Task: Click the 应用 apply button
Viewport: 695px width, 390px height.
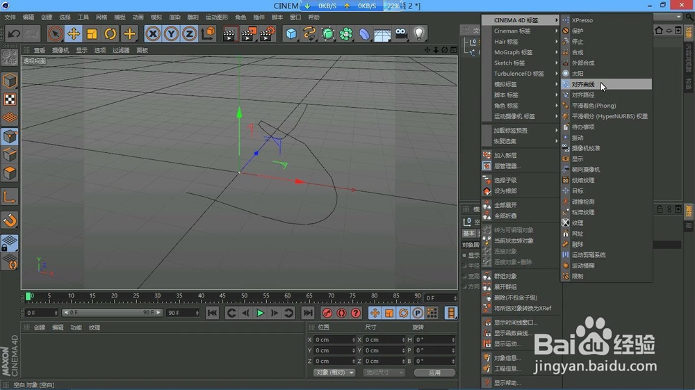Action: click(x=435, y=373)
